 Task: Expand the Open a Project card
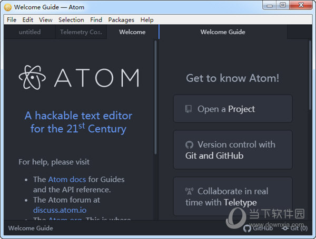[x=233, y=109]
